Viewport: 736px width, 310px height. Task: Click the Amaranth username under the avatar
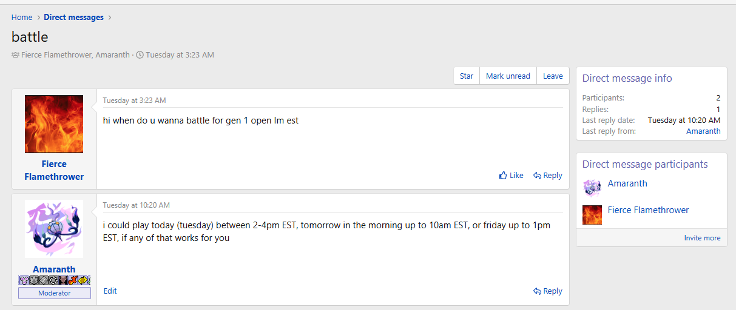pos(54,269)
